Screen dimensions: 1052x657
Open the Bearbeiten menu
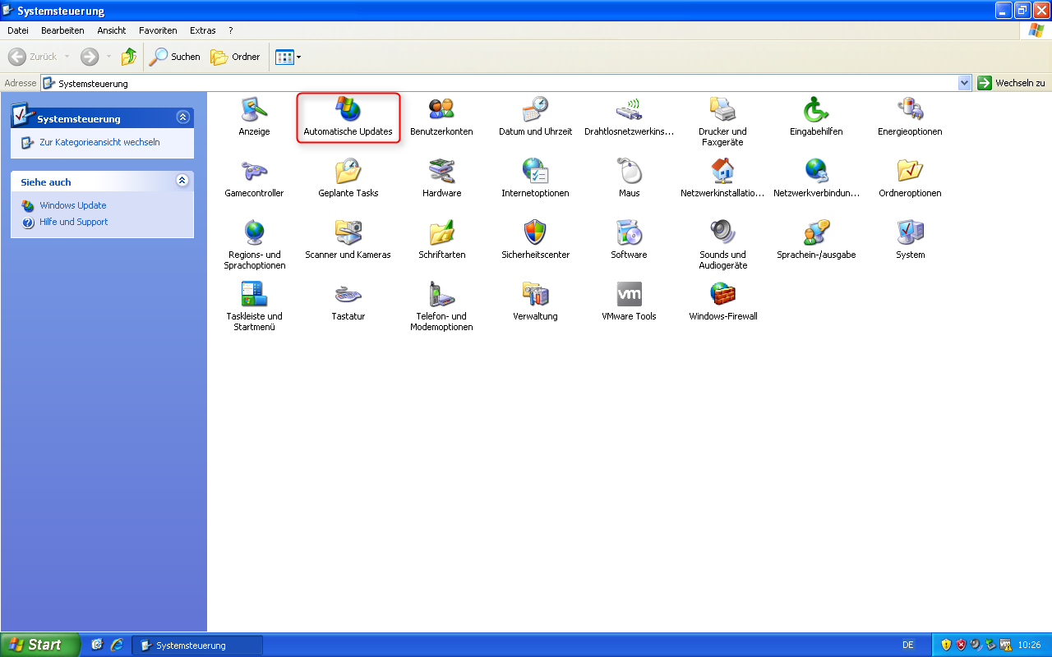[62, 30]
